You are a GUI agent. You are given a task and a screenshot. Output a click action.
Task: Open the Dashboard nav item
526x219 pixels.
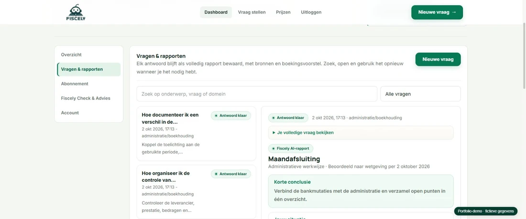pos(216,12)
